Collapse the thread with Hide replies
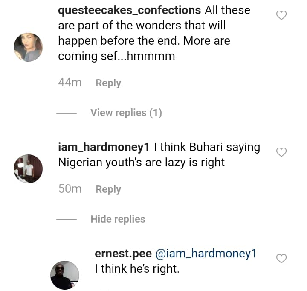Viewport: 307px width, 291px height. click(x=118, y=219)
